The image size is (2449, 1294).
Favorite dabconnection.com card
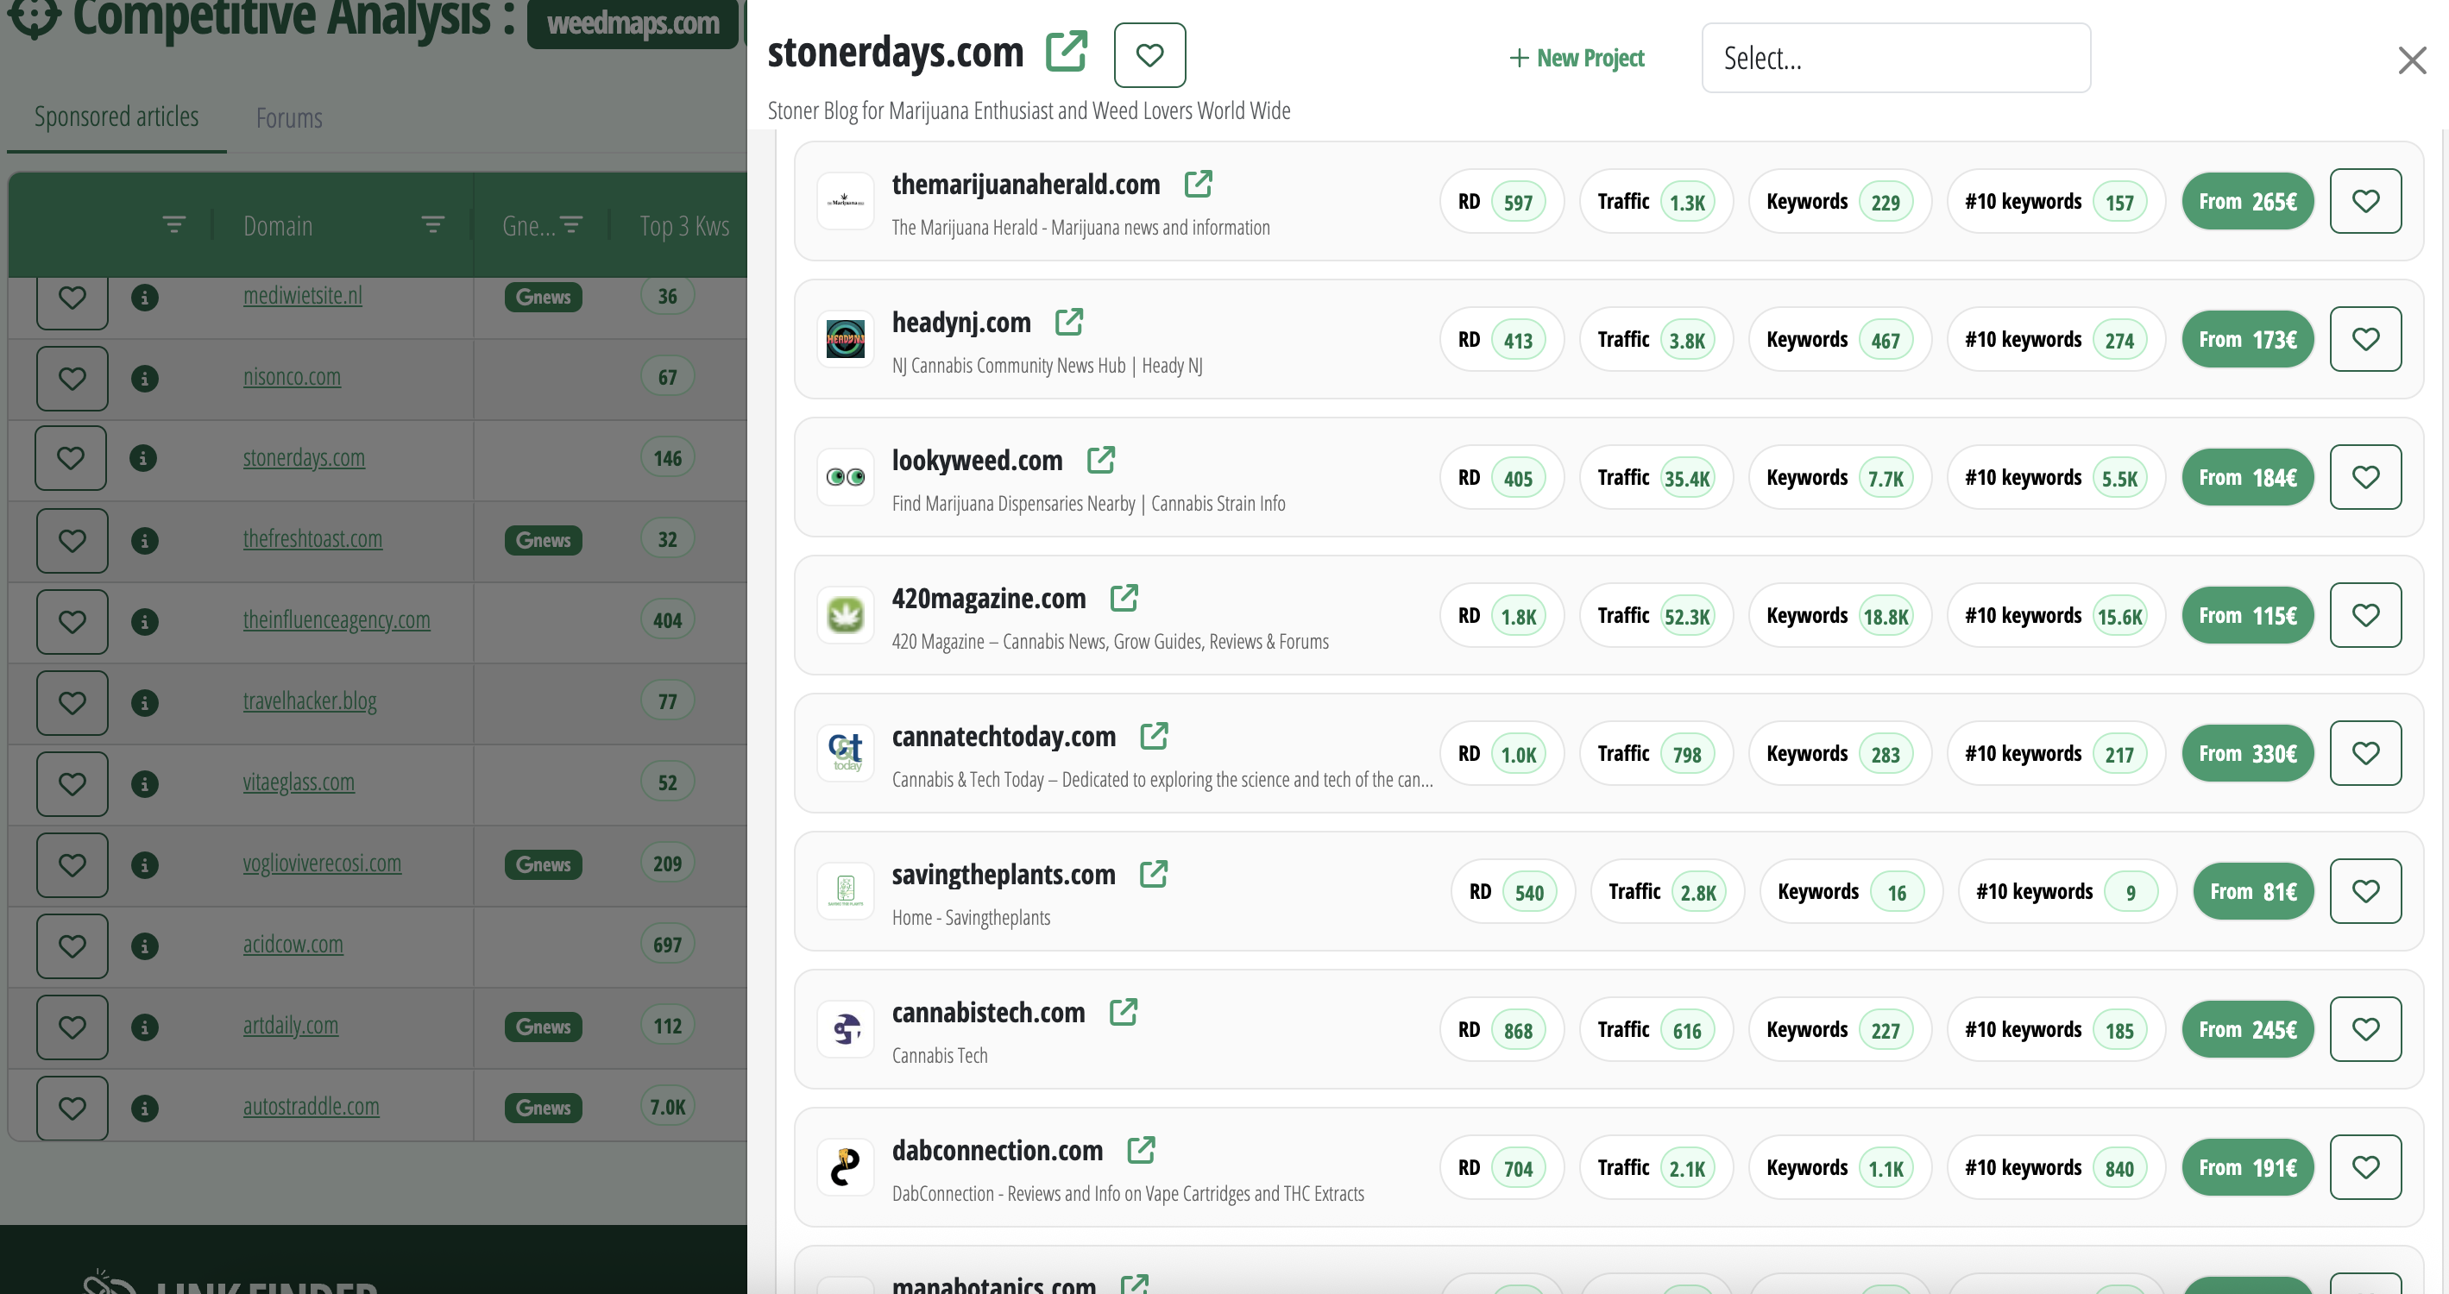click(x=2365, y=1166)
